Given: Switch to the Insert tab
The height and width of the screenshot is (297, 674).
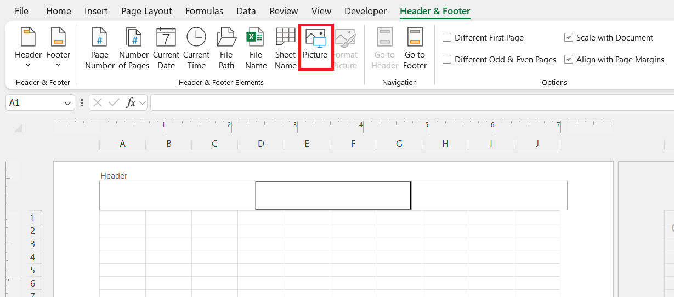Looking at the screenshot, I should (96, 11).
